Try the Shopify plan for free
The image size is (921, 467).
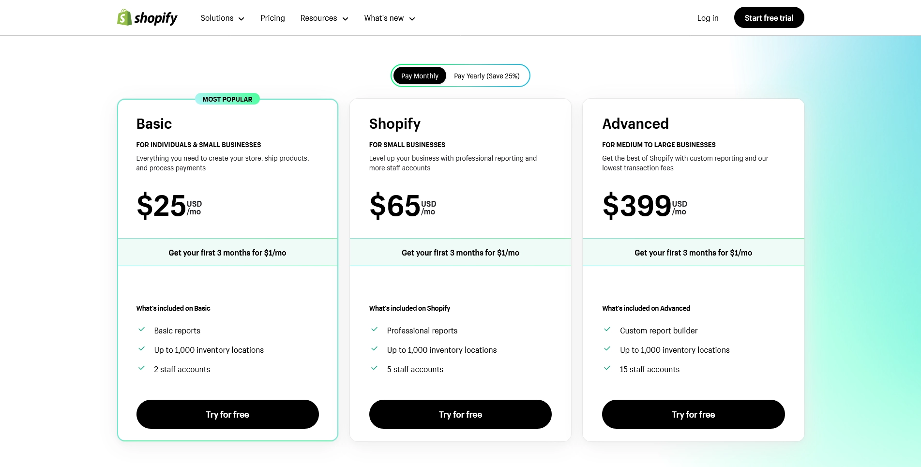[x=460, y=414]
